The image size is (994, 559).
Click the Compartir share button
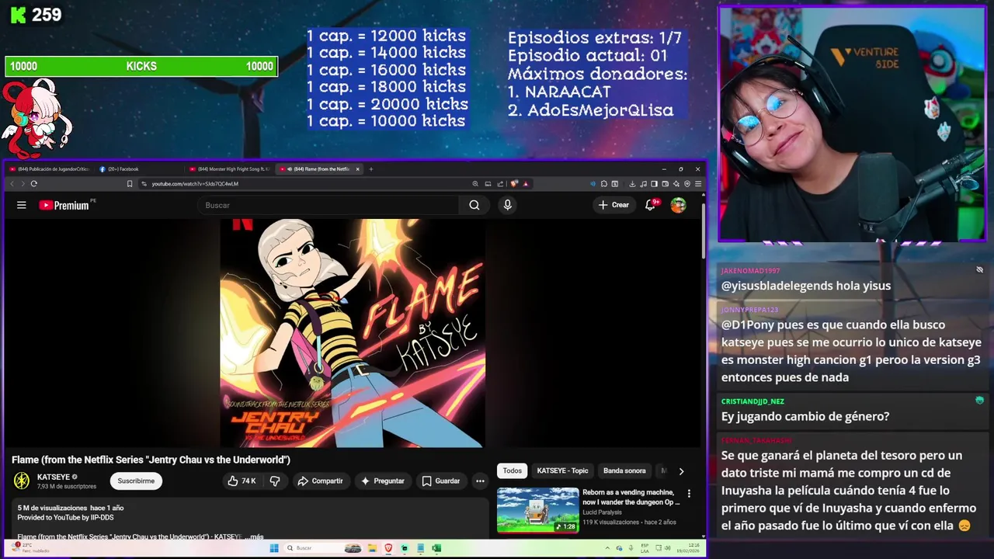tap(320, 481)
